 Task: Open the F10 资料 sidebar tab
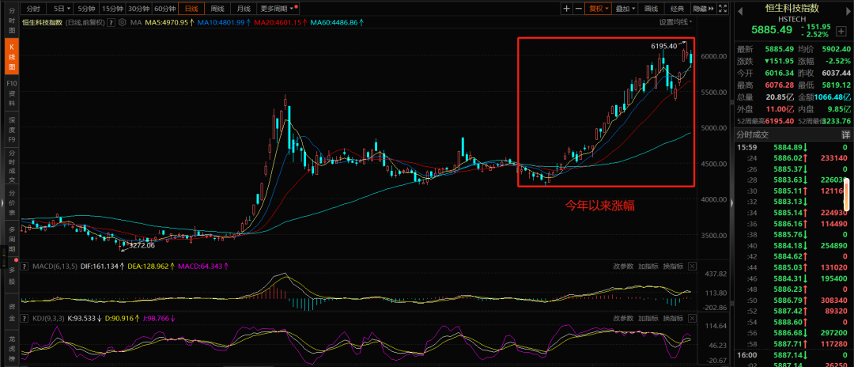pyautogui.click(x=11, y=88)
